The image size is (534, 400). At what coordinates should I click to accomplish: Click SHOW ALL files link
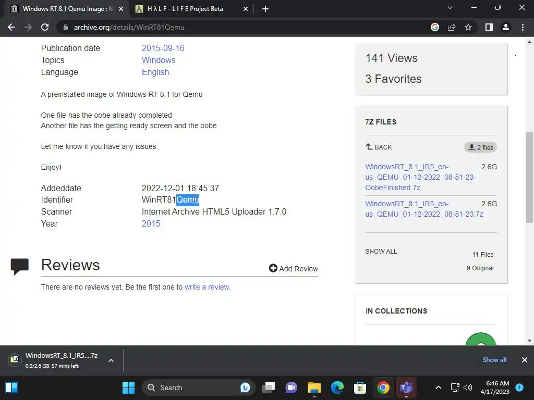pyautogui.click(x=381, y=252)
